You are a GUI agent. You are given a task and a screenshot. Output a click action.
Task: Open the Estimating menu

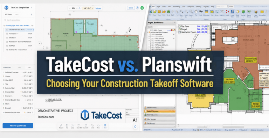click(x=177, y=7)
